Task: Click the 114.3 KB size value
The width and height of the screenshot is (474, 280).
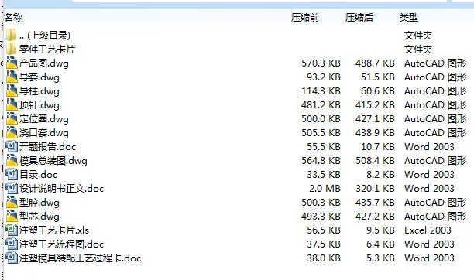Action: (321, 91)
